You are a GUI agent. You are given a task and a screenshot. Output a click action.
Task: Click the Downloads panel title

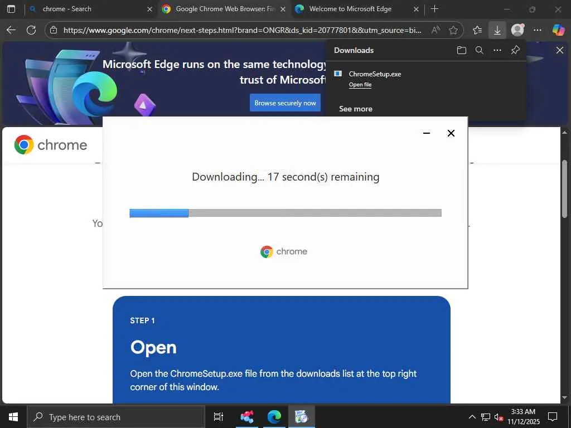(x=354, y=50)
